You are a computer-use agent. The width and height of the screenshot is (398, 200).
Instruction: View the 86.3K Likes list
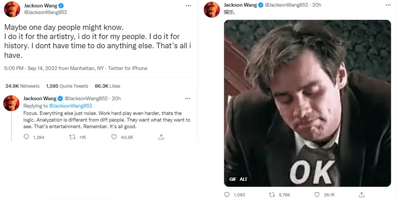(x=108, y=86)
